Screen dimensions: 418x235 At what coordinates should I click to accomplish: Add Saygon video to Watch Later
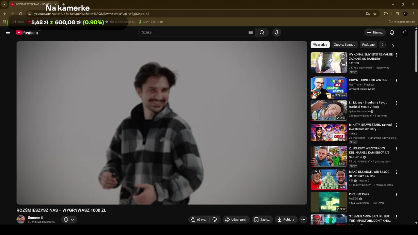pyautogui.click(x=343, y=56)
